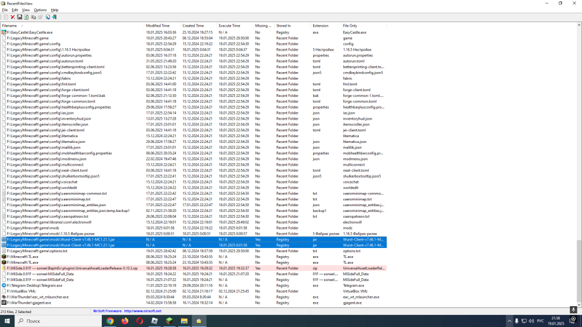The height and width of the screenshot is (327, 582).
Task: Click the Copy Selected Items toolbar icon
Action: pos(33,17)
